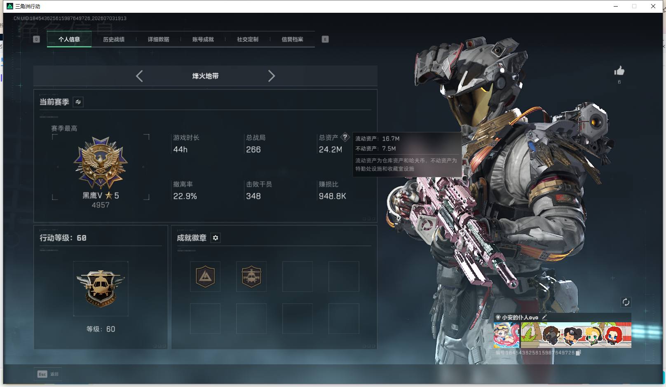Click the 行动等级: 60 heading
666x387 pixels.
(x=63, y=238)
